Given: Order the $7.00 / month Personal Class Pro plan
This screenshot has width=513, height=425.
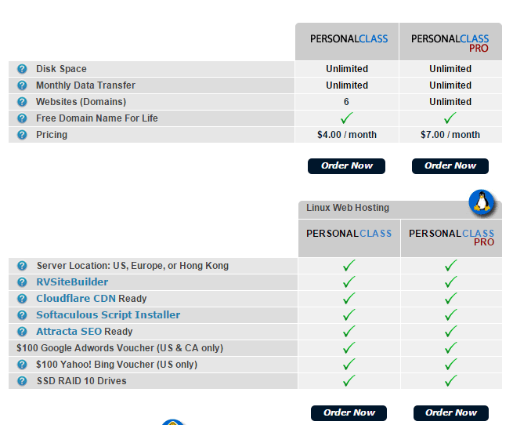Looking at the screenshot, I should 450,166.
